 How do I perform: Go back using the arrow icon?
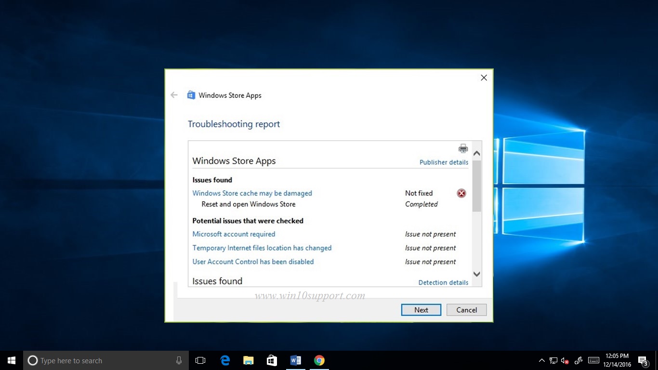(174, 95)
